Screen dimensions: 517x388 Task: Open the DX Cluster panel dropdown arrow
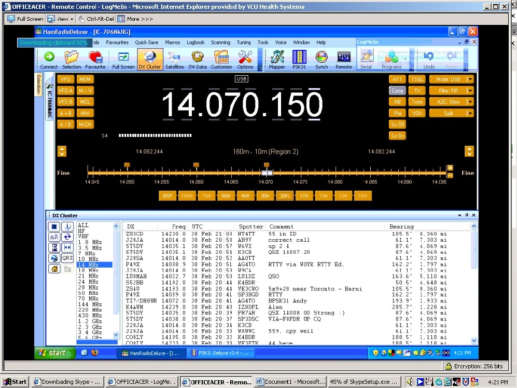459,215
